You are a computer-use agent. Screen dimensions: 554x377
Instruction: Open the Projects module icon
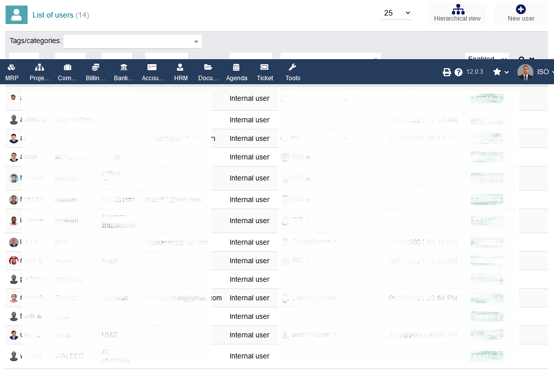(40, 67)
